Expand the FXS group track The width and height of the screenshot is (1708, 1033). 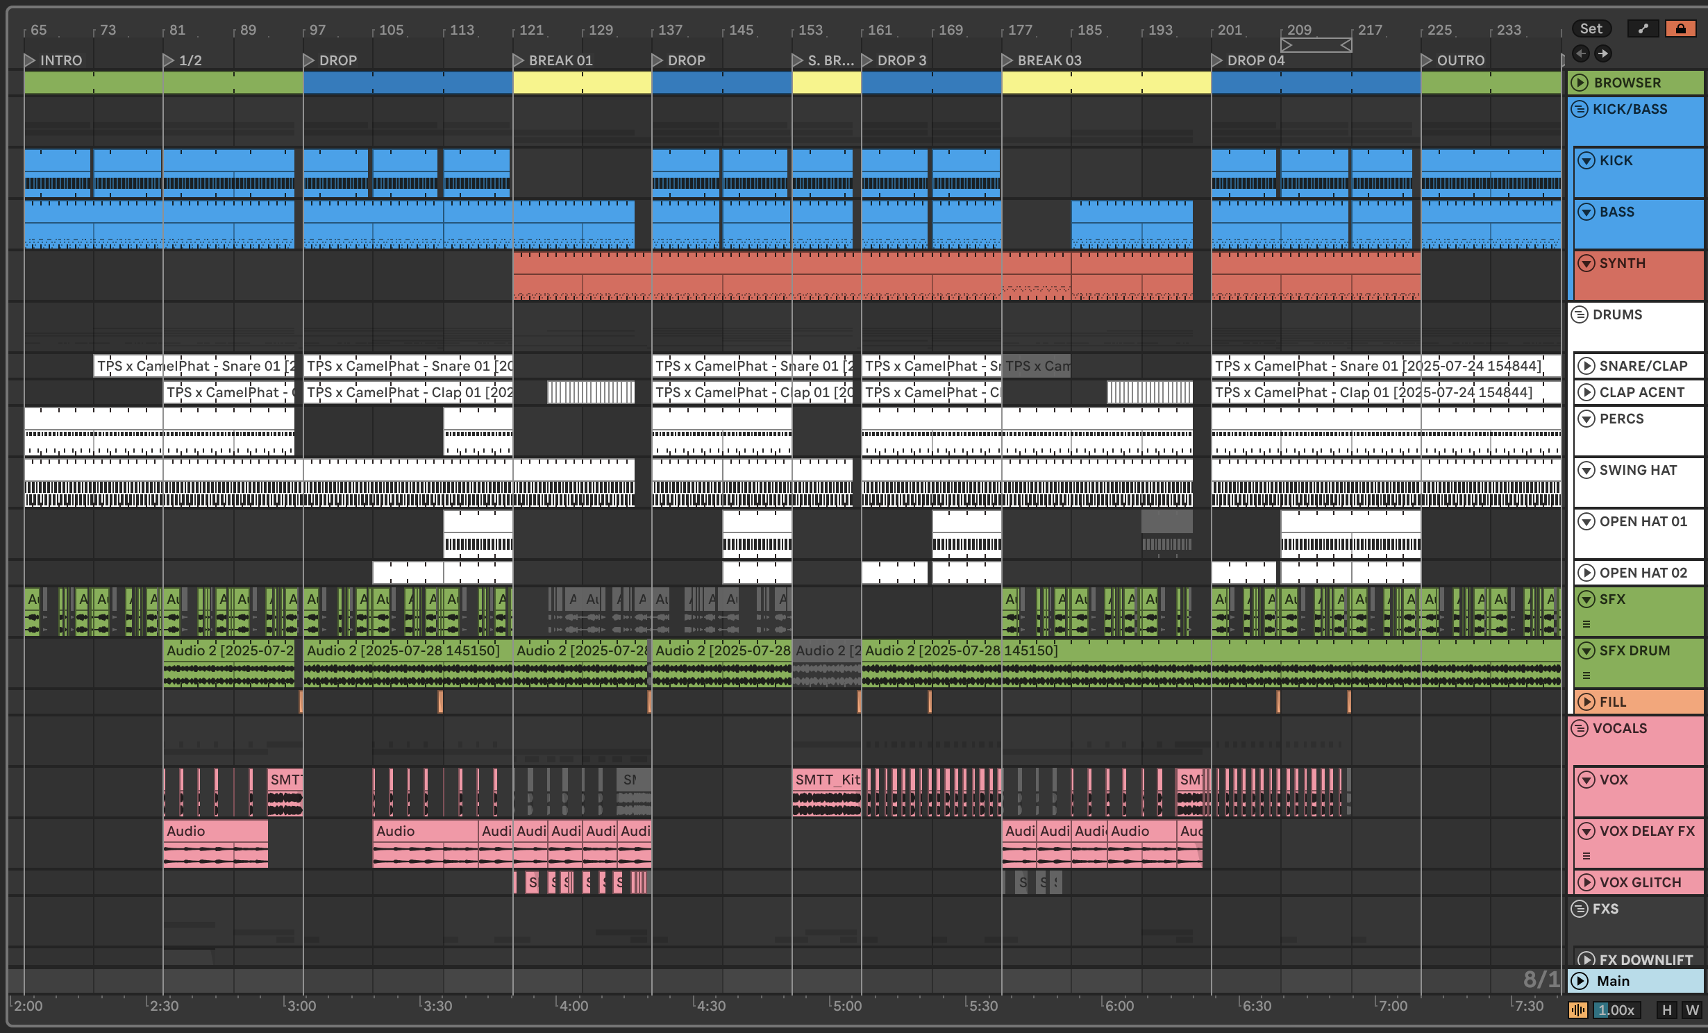(1580, 909)
